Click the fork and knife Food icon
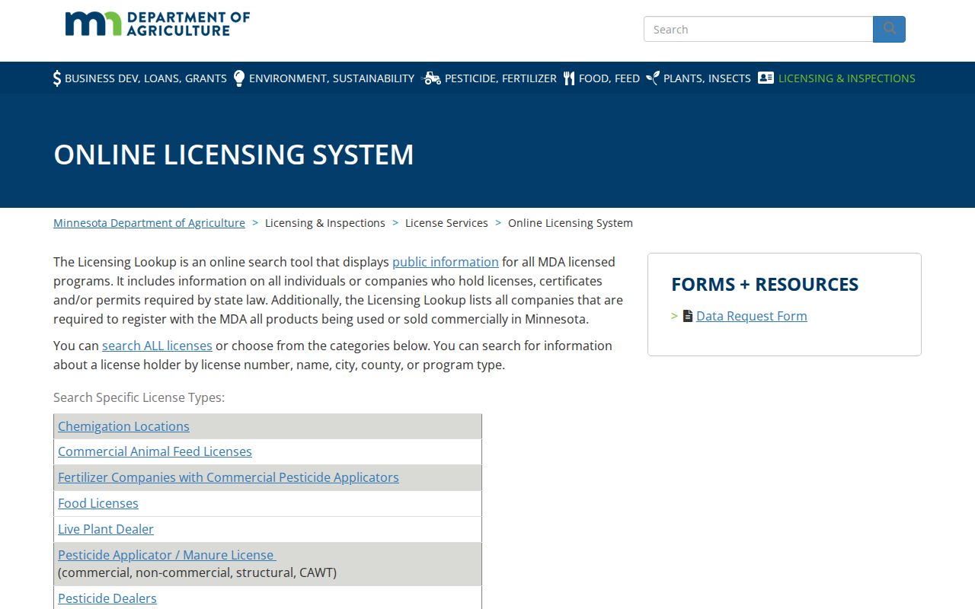Image resolution: width=975 pixels, height=609 pixels. coord(569,78)
